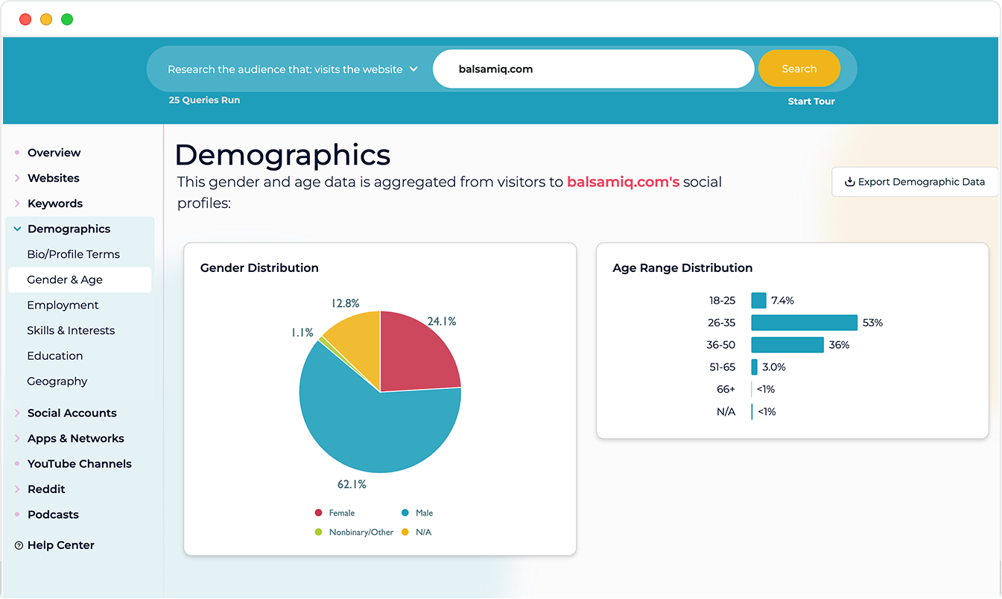Click the red balsamiq.com's link text
This screenshot has width=1002, height=599.
pos(623,182)
